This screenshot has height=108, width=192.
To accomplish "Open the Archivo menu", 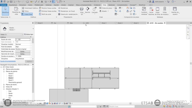I will point(4,5).
